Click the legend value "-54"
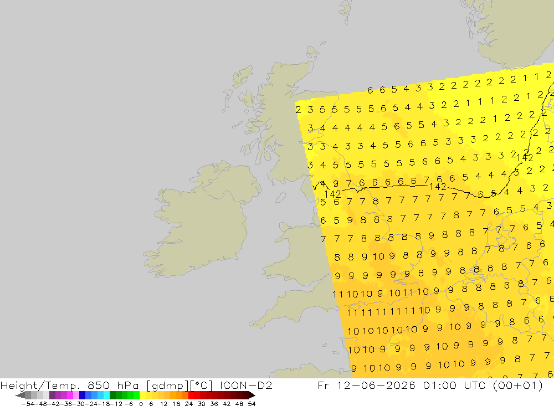The image size is (554, 406). click(x=28, y=404)
